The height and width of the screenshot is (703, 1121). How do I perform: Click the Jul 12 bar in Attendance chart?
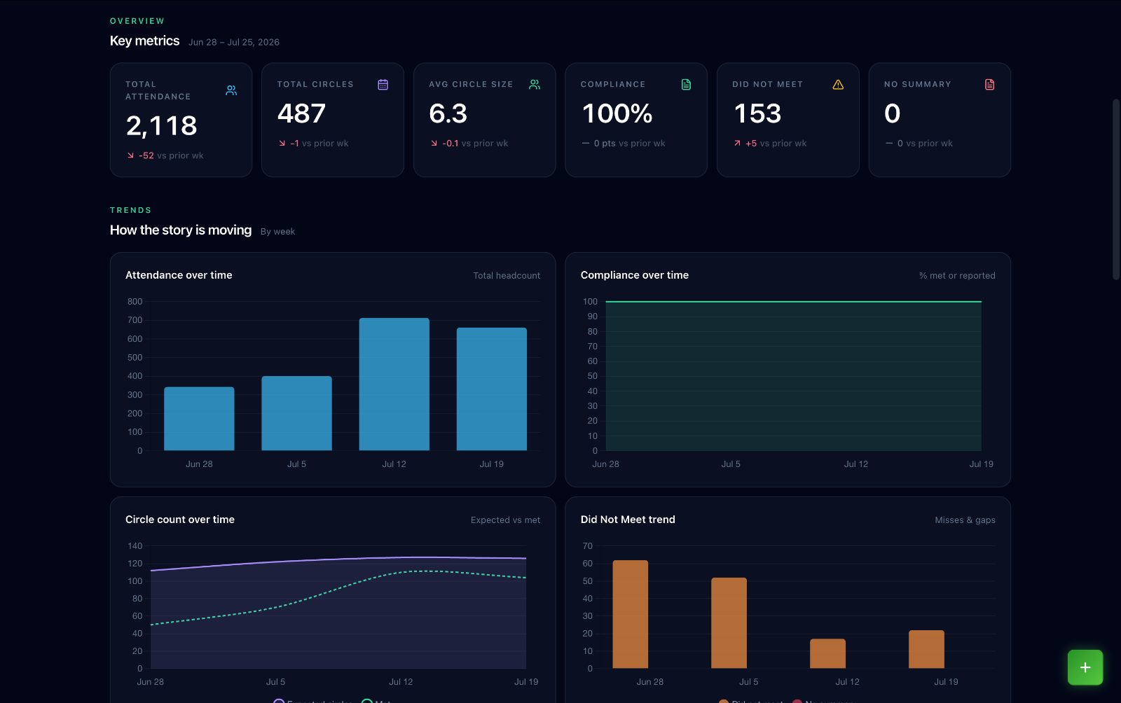394,384
